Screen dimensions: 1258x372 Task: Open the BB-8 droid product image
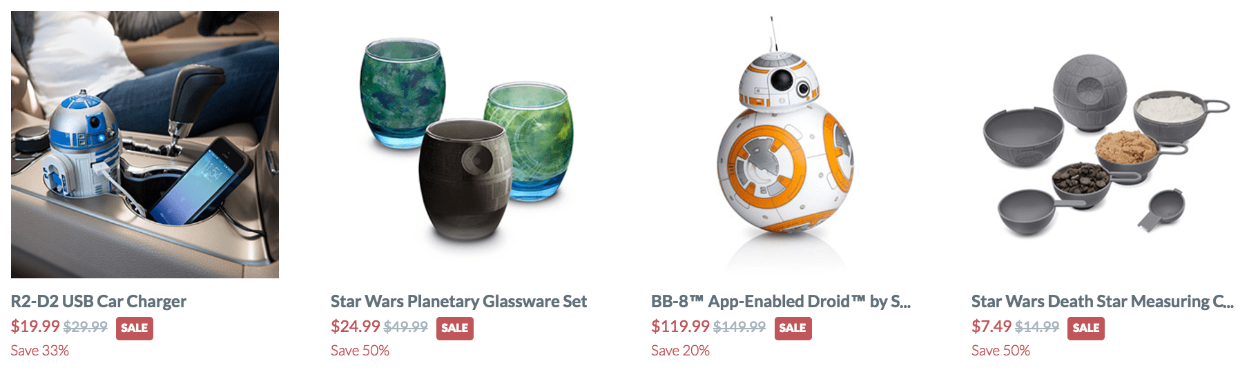[x=786, y=145]
